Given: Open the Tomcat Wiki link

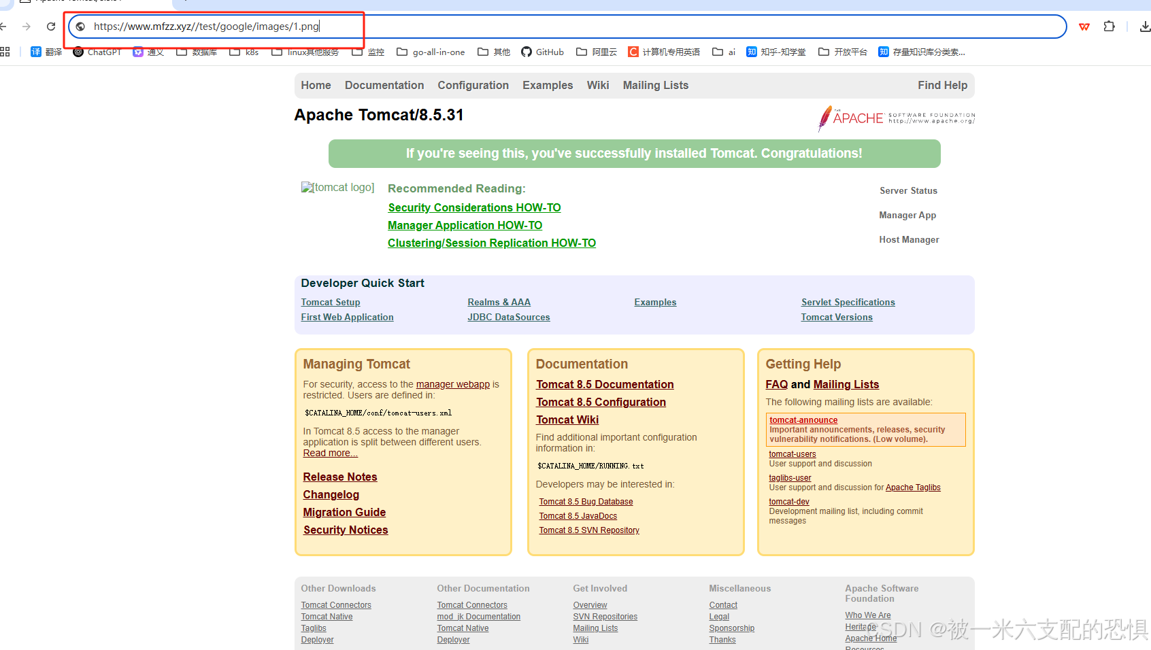Looking at the screenshot, I should (567, 420).
